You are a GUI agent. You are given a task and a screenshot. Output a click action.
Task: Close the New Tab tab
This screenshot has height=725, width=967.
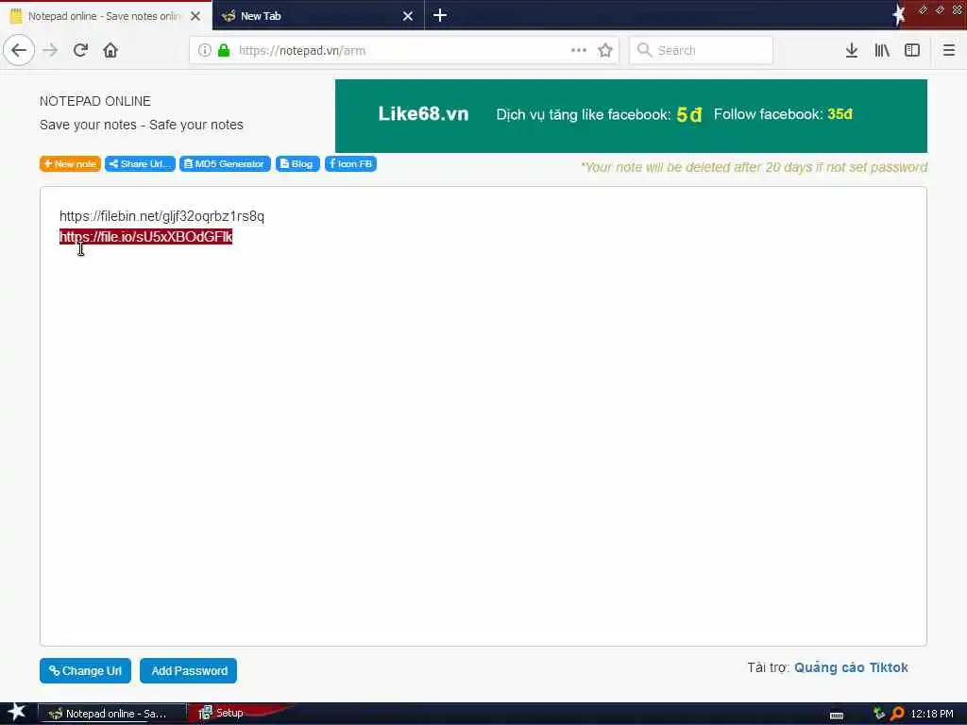408,16
